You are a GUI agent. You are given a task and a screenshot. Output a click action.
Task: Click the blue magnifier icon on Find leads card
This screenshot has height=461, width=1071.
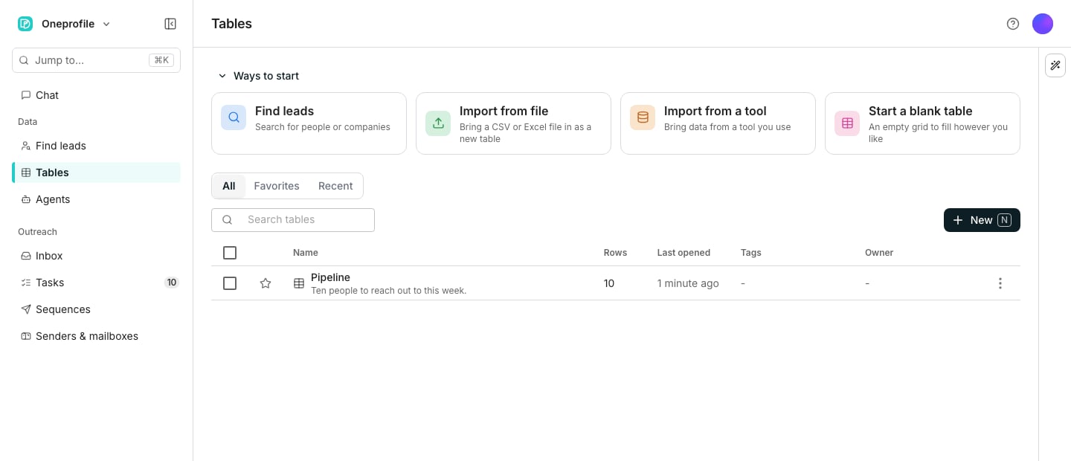click(234, 117)
